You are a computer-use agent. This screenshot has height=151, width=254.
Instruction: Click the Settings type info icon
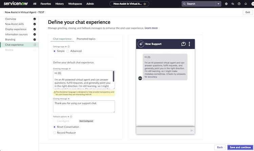click(68, 46)
